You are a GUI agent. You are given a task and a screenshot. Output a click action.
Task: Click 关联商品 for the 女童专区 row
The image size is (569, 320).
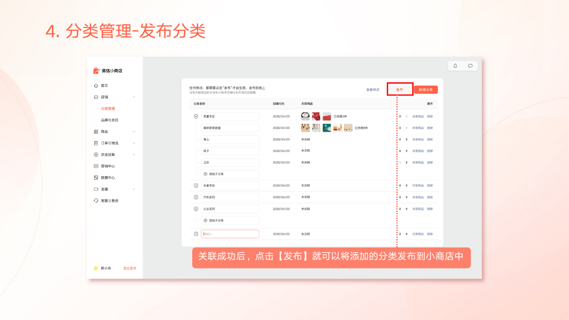click(418, 186)
